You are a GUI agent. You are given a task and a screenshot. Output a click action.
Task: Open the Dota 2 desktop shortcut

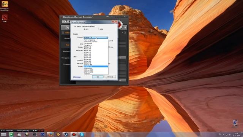pos(5,18)
